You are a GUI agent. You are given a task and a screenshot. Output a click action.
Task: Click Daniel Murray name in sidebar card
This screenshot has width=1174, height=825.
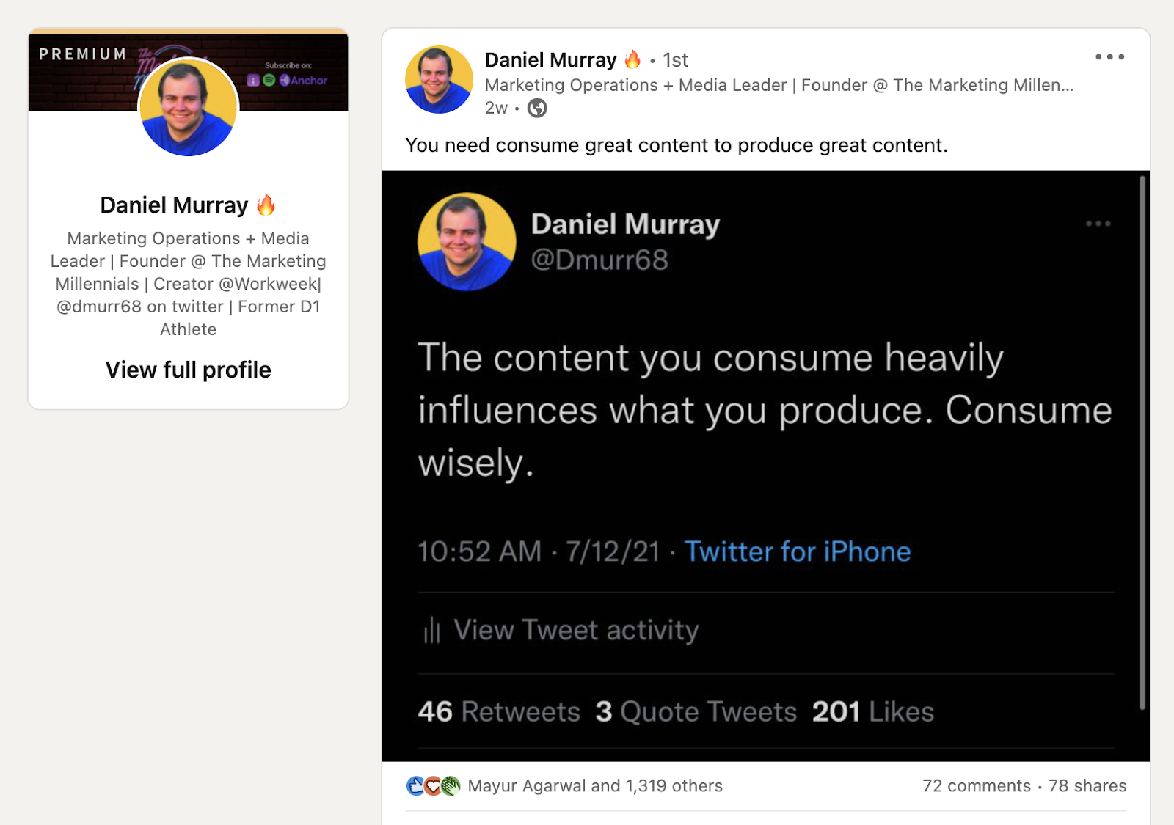coord(174,205)
